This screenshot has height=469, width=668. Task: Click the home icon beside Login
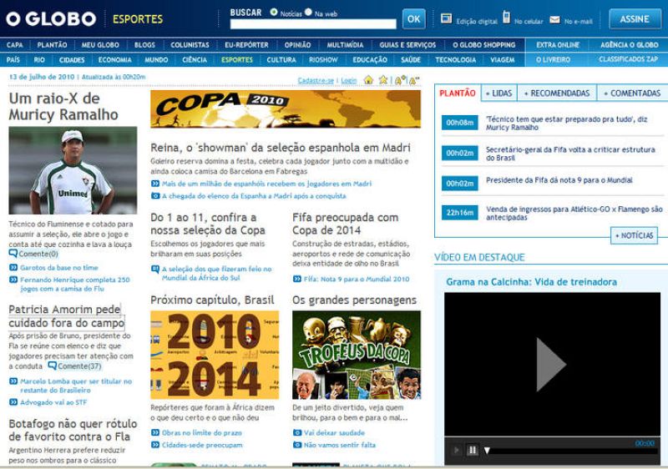(x=368, y=80)
